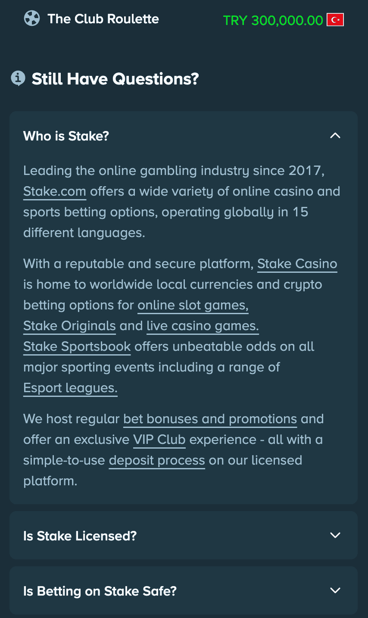368x618 pixels.
Task: Open the online slot games link
Action: pos(193,305)
